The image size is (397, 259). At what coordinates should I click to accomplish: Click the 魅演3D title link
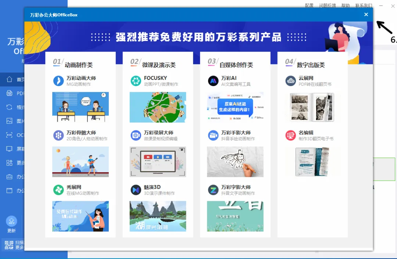point(152,187)
